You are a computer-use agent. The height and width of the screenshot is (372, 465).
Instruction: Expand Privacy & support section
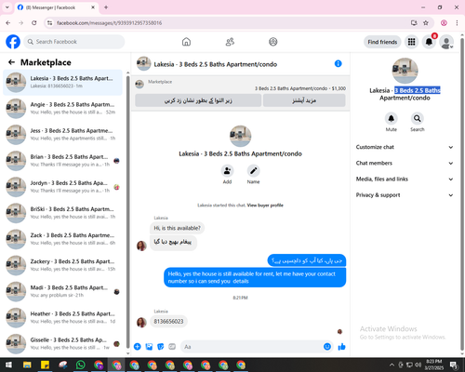pos(405,195)
